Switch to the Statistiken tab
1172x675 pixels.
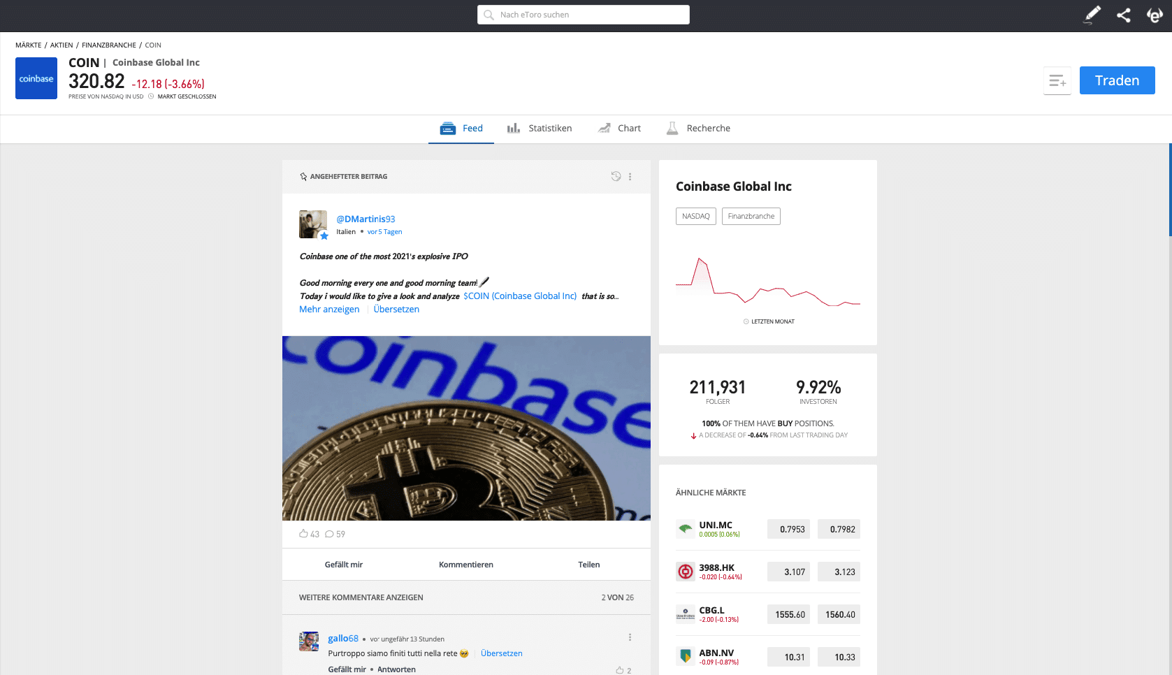tap(540, 129)
